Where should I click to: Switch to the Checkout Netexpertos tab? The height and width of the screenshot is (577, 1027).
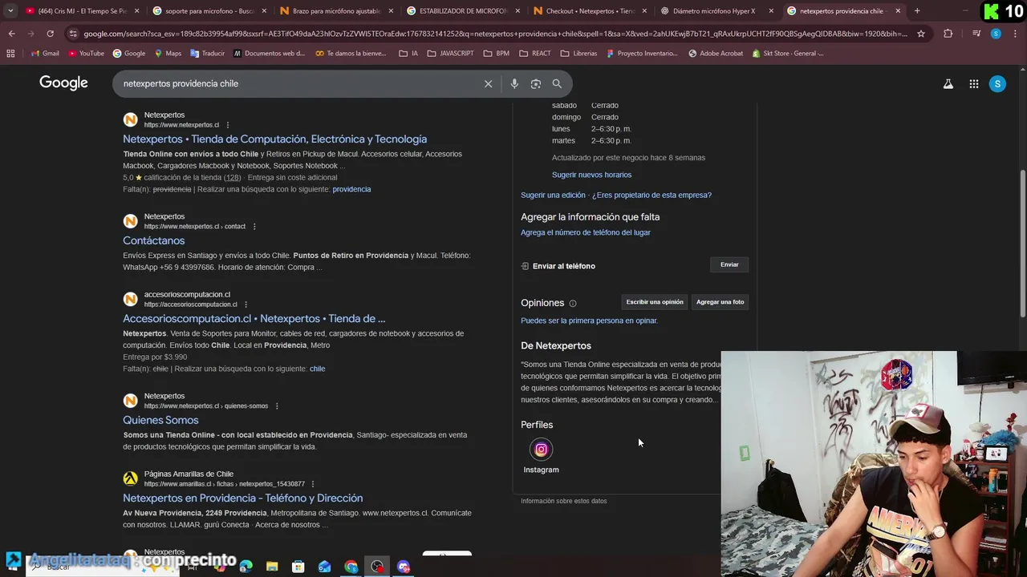tap(590, 11)
